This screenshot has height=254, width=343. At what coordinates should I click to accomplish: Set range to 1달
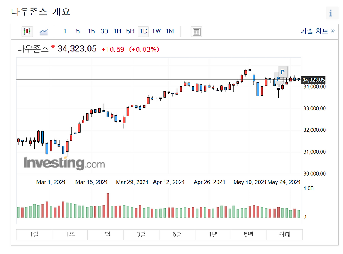(105, 235)
